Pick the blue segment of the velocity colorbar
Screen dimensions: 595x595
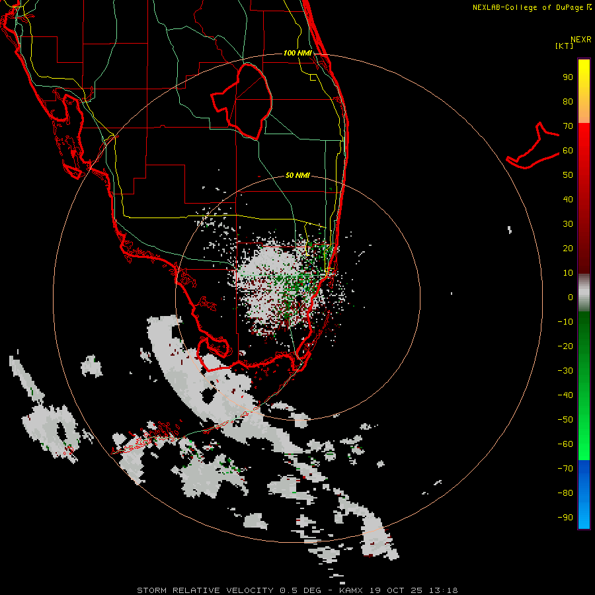click(x=584, y=494)
